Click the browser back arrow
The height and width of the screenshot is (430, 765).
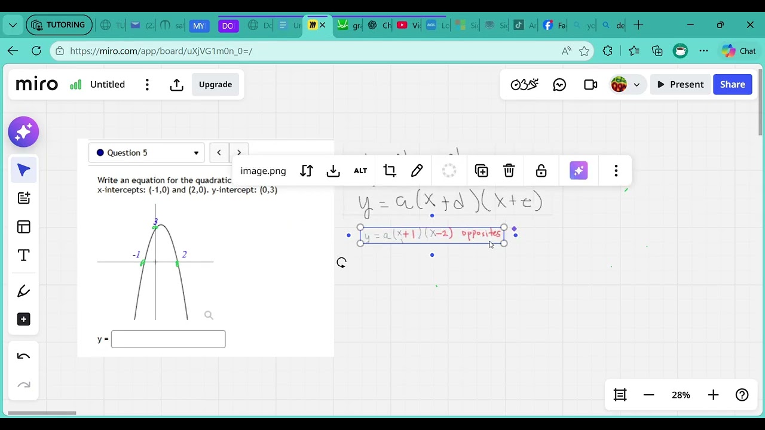pos(13,51)
